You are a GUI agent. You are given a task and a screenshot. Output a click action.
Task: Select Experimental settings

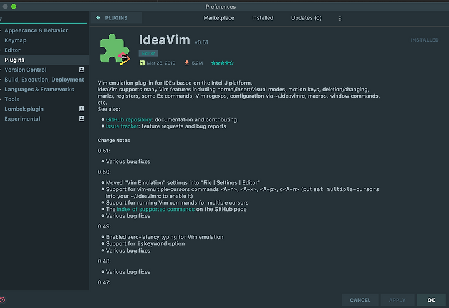coord(22,119)
